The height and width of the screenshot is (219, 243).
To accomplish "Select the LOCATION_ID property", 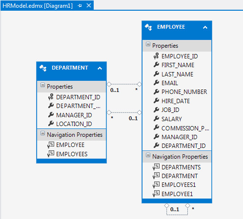I will 74,124.
